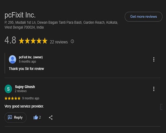The width and height of the screenshot is (166, 133).
Task: Click the Get more reviews button
Action: tap(143, 17)
